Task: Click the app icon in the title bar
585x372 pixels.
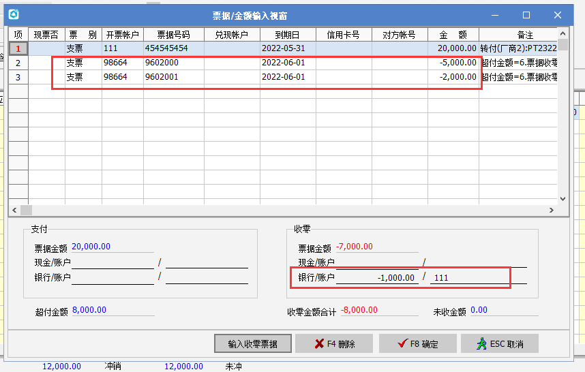Action: point(13,14)
